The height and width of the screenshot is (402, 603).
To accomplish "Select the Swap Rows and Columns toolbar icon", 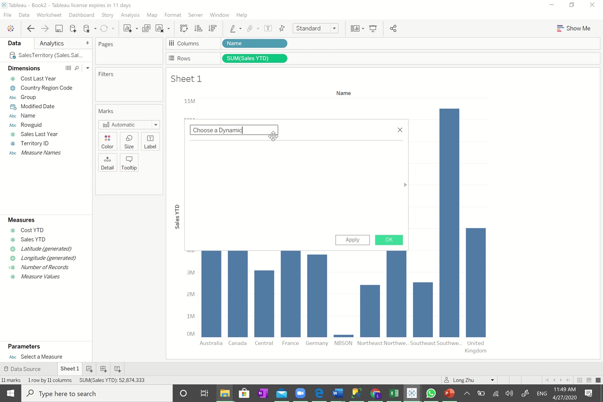I will pos(184,28).
